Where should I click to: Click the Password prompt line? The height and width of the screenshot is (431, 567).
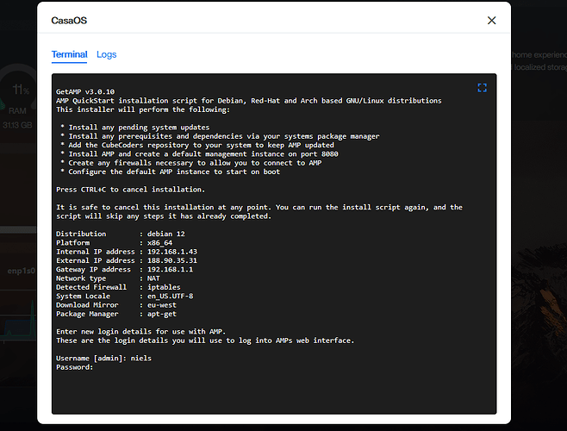coord(75,367)
